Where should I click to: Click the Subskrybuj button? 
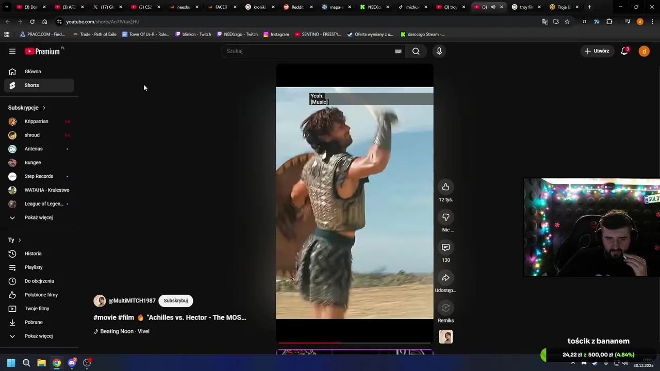176,301
